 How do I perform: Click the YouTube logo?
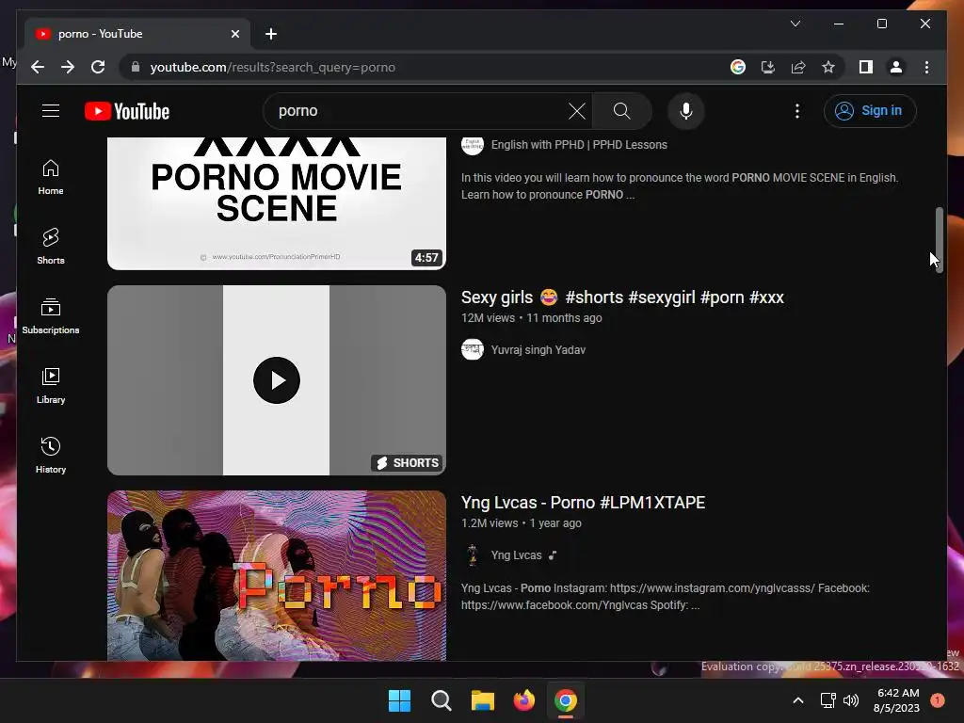pyautogui.click(x=127, y=111)
